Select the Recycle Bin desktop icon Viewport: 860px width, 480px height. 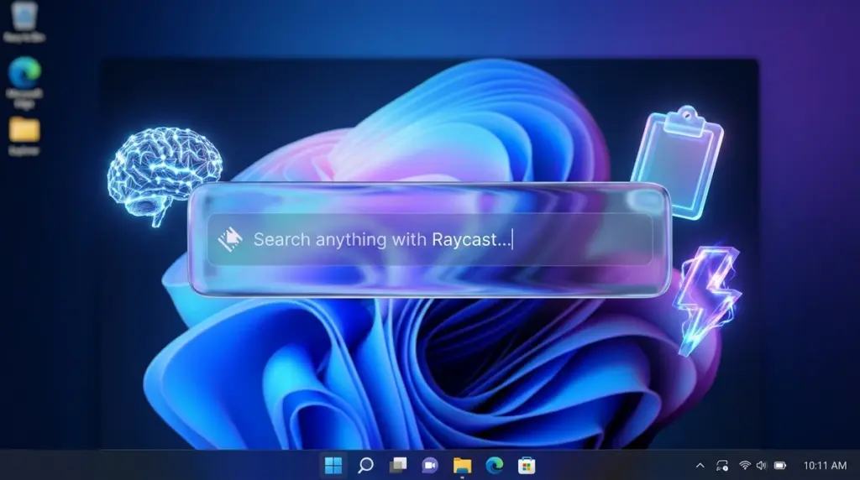(x=24, y=20)
